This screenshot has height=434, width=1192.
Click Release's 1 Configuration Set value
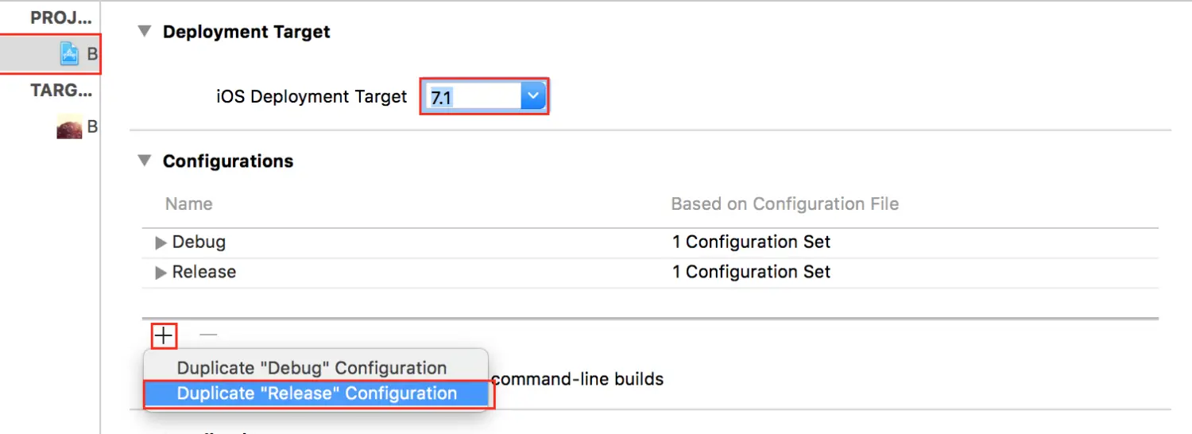(x=751, y=272)
